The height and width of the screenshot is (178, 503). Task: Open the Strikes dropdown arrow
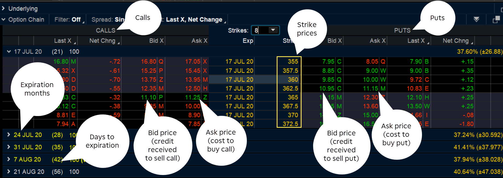(x=273, y=30)
